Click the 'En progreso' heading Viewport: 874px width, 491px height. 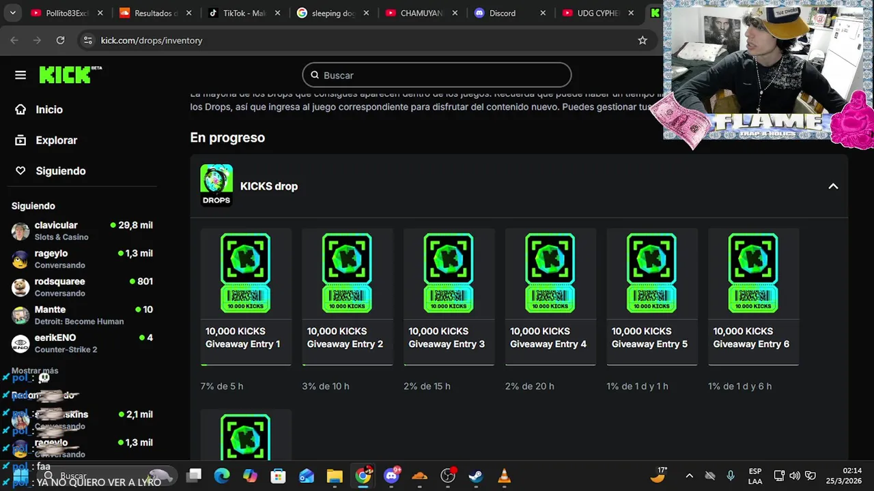227,138
